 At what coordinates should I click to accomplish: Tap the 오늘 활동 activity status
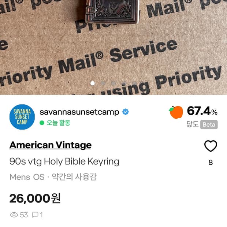pos(58,123)
